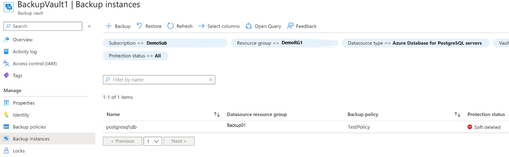This screenshot has width=509, height=157.
Task: Edit the Protection status filter pill
Action: coord(135,56)
